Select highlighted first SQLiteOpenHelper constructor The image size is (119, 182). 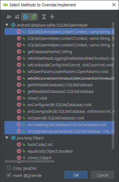[59, 32]
